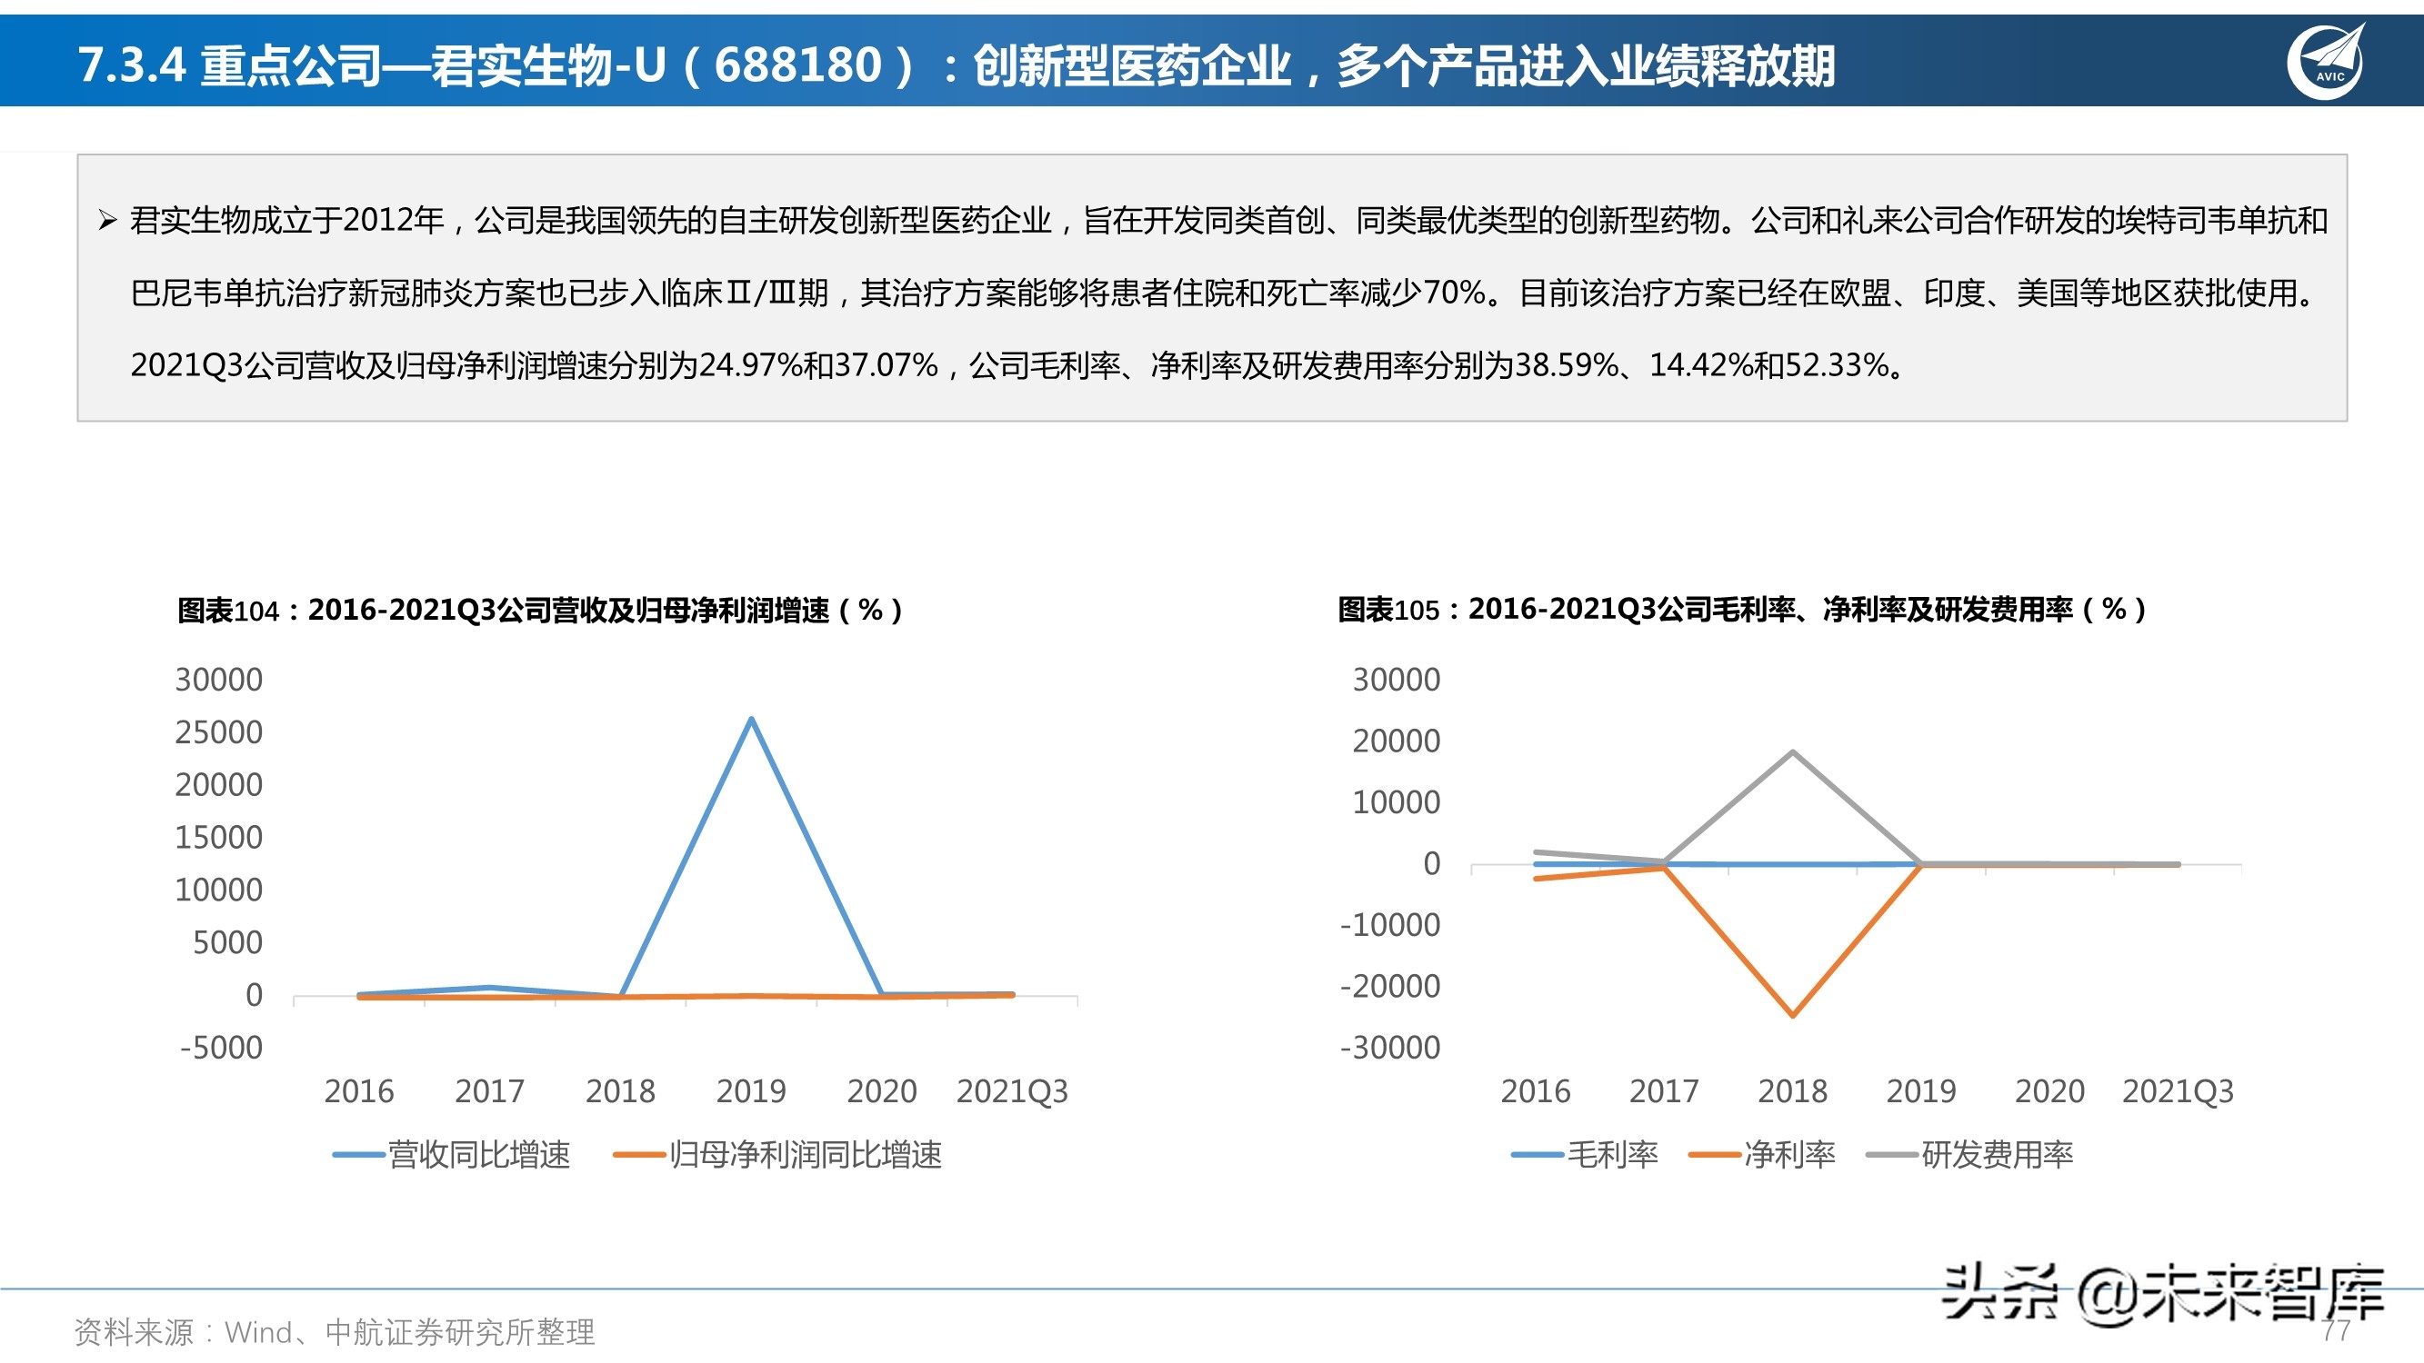Click the source note 资料来源：Wind、中航证券研究所整理
Image resolution: width=2424 pixels, height=1363 pixels.
[x=335, y=1332]
